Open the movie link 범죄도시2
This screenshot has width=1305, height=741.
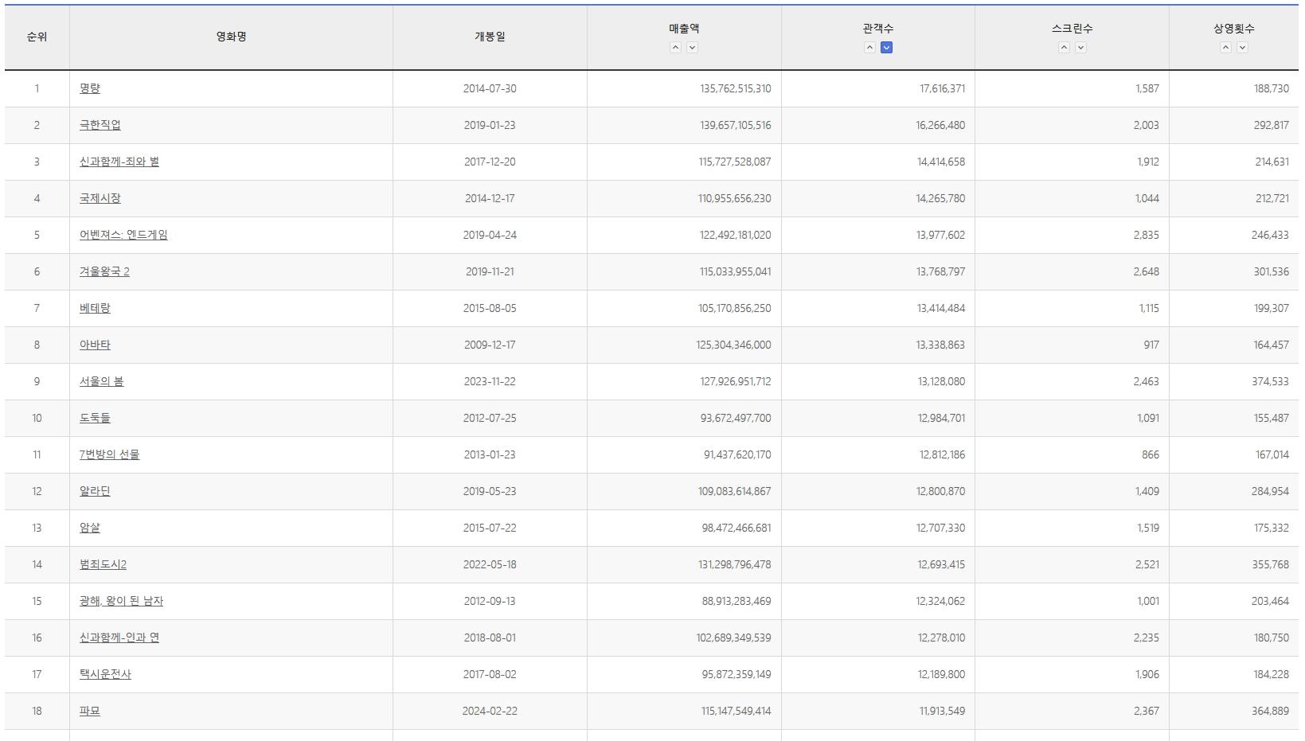[103, 564]
